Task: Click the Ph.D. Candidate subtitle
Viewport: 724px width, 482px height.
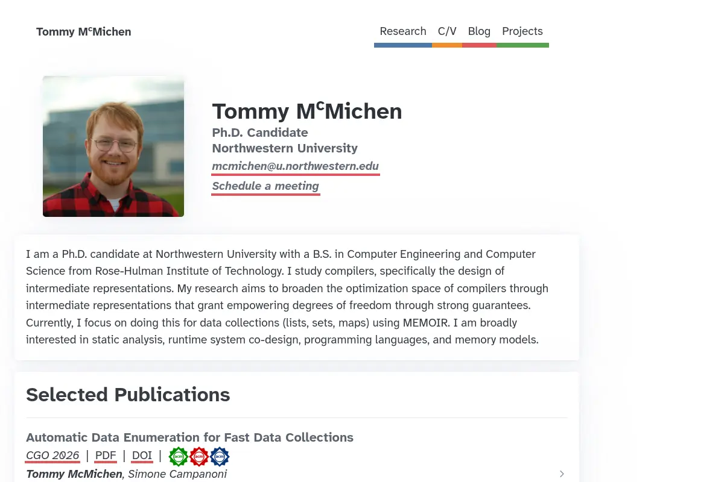Action: pos(260,133)
